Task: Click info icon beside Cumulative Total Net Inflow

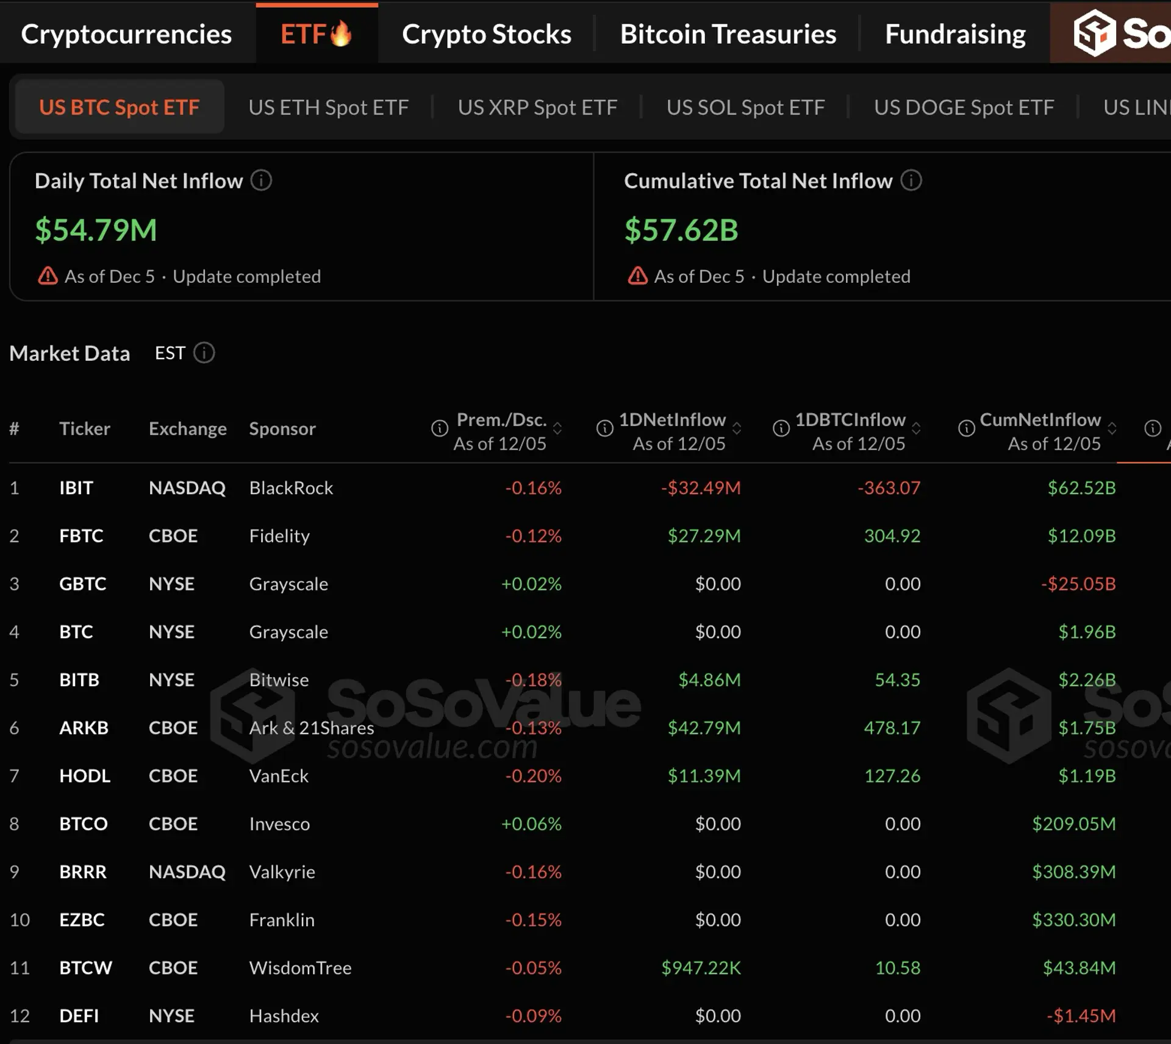Action: click(911, 180)
